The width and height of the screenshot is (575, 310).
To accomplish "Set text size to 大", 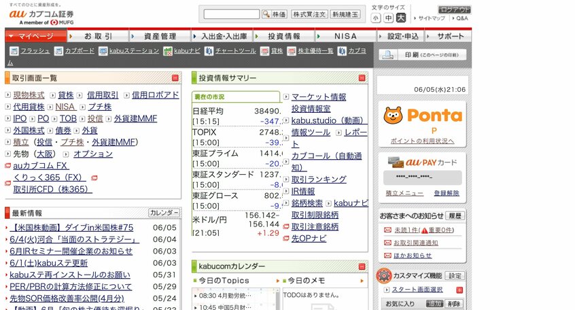I will point(401,18).
